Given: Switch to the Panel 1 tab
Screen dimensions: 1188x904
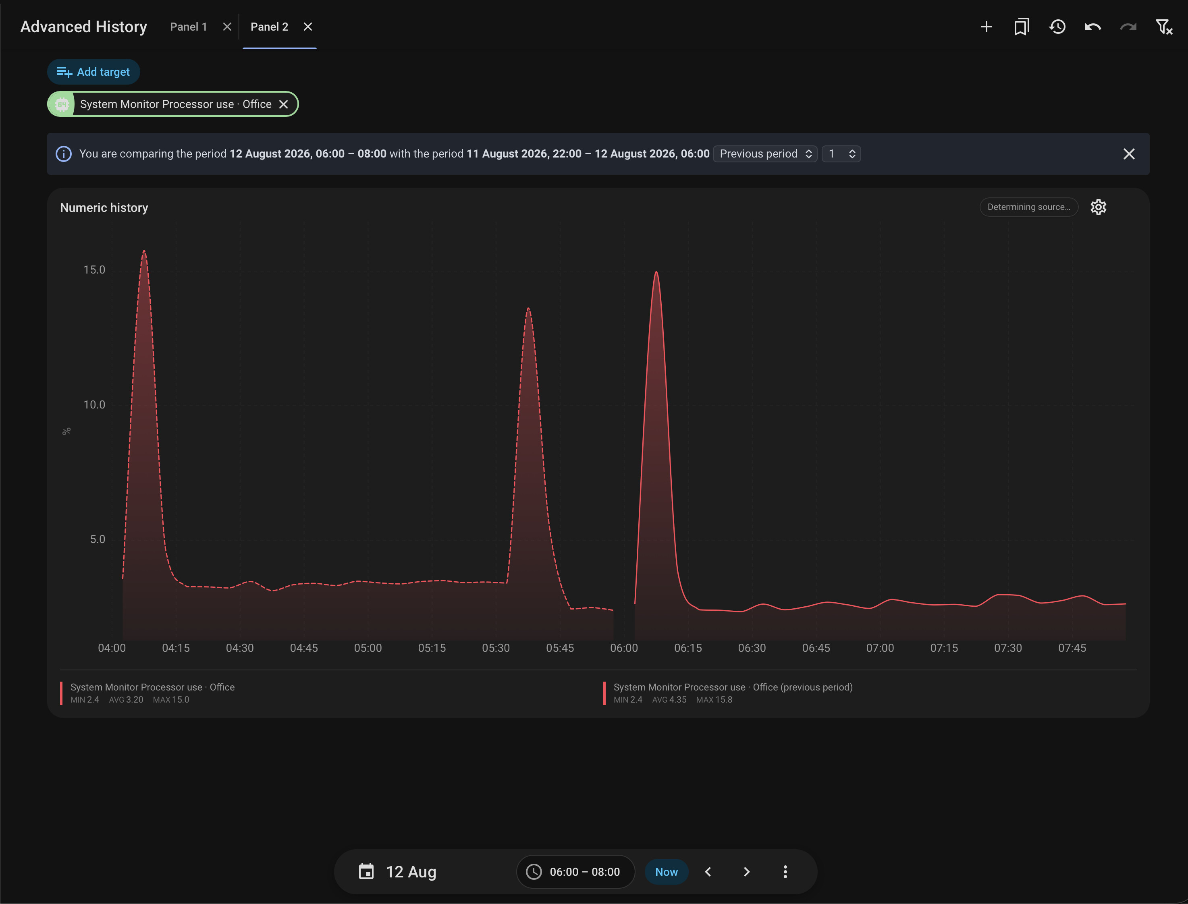Looking at the screenshot, I should coord(189,27).
